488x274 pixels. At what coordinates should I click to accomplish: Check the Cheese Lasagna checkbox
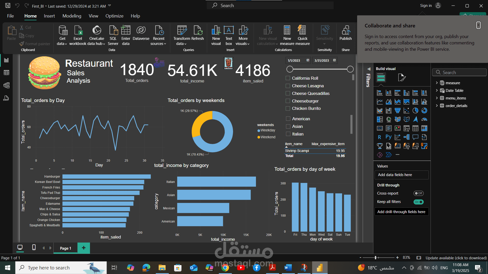click(x=288, y=86)
